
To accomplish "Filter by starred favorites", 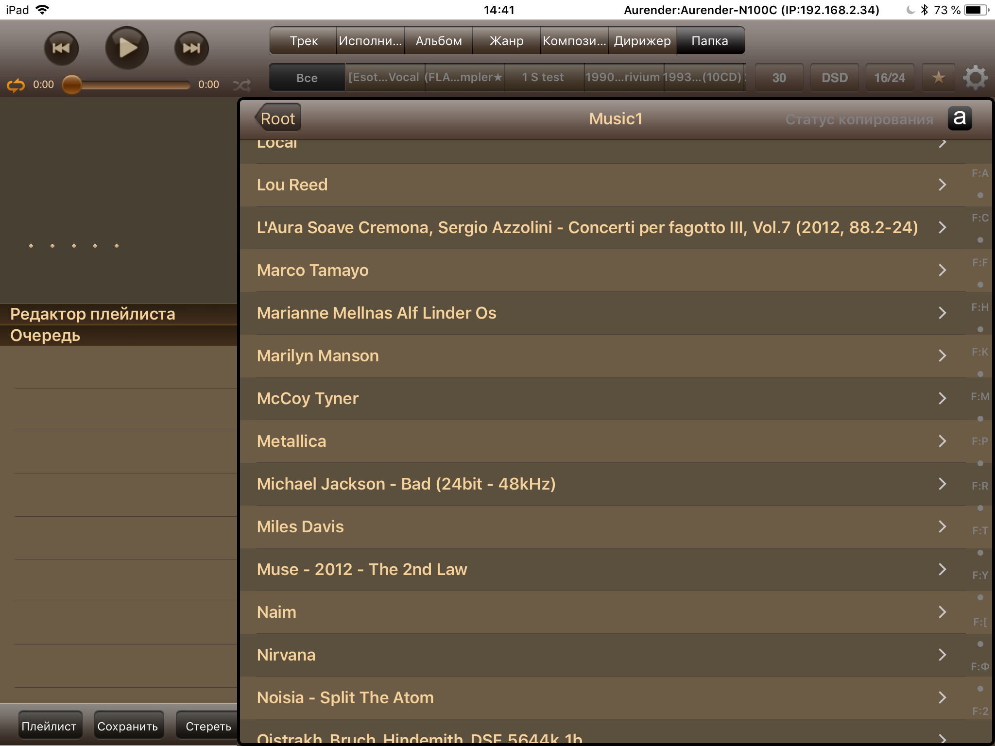I will 938,78.
